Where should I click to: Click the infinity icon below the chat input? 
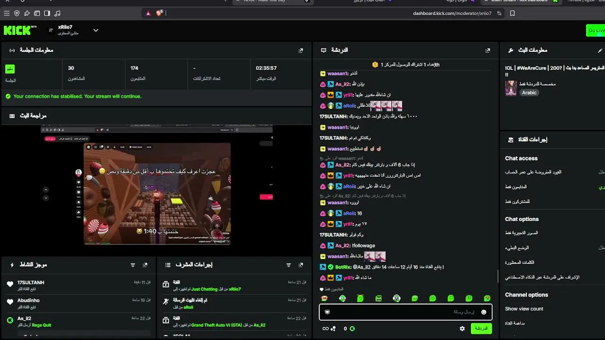point(325,329)
